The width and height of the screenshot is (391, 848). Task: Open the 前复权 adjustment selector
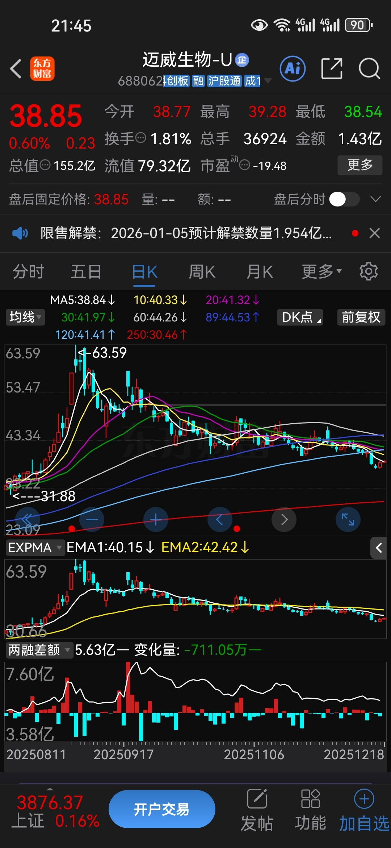(361, 317)
